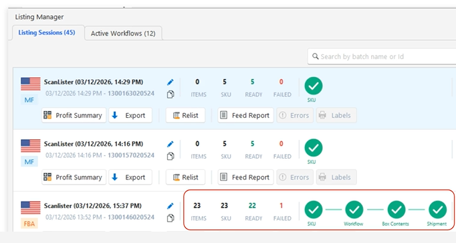Select title ScanLister (03/12/2026, 14:16 PM)
The width and height of the screenshot is (456, 243).
pyautogui.click(x=94, y=144)
